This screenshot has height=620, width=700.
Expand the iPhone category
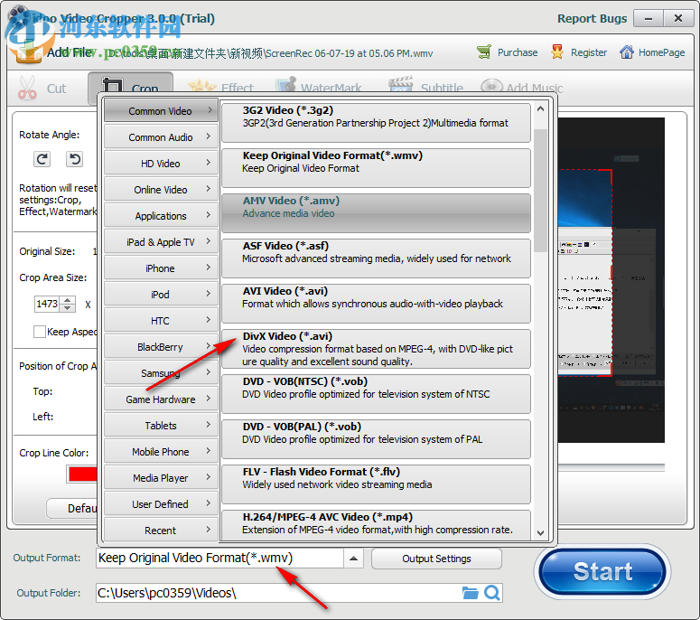pos(161,268)
